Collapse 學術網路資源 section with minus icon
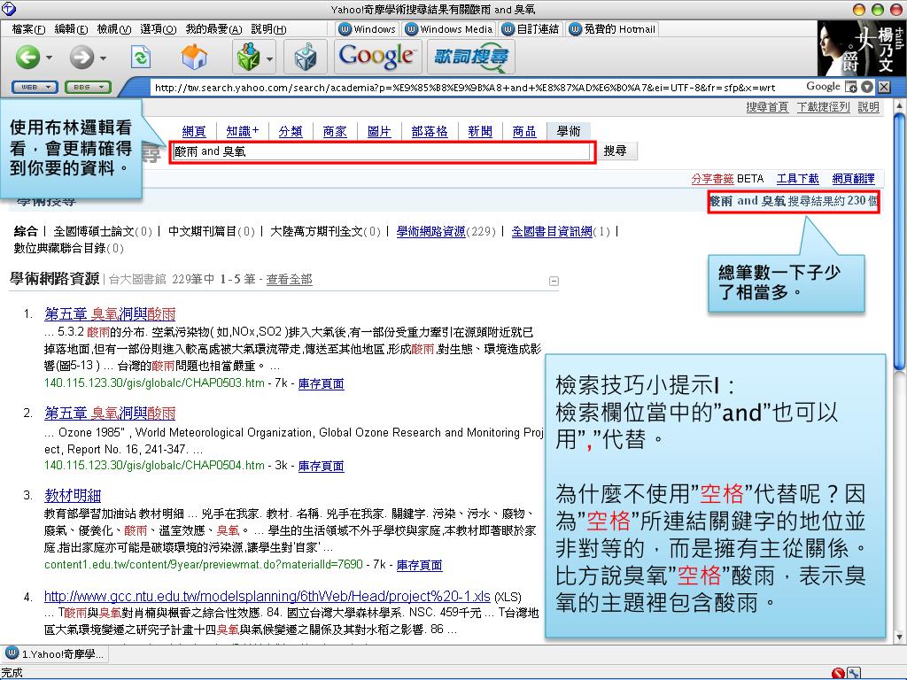Screen dimensions: 907x680 [x=554, y=281]
